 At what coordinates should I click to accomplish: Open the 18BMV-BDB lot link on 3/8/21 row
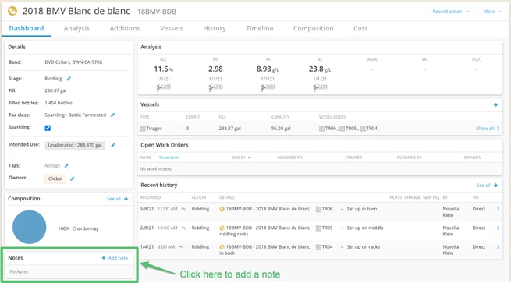tap(268, 209)
